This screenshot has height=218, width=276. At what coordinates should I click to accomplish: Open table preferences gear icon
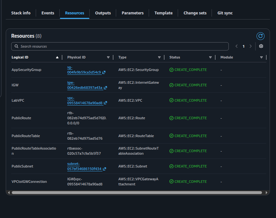click(261, 46)
